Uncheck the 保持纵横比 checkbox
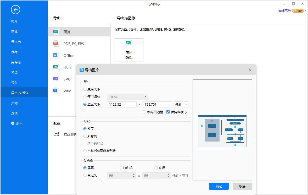308x195 pixels. [x=168, y=112]
